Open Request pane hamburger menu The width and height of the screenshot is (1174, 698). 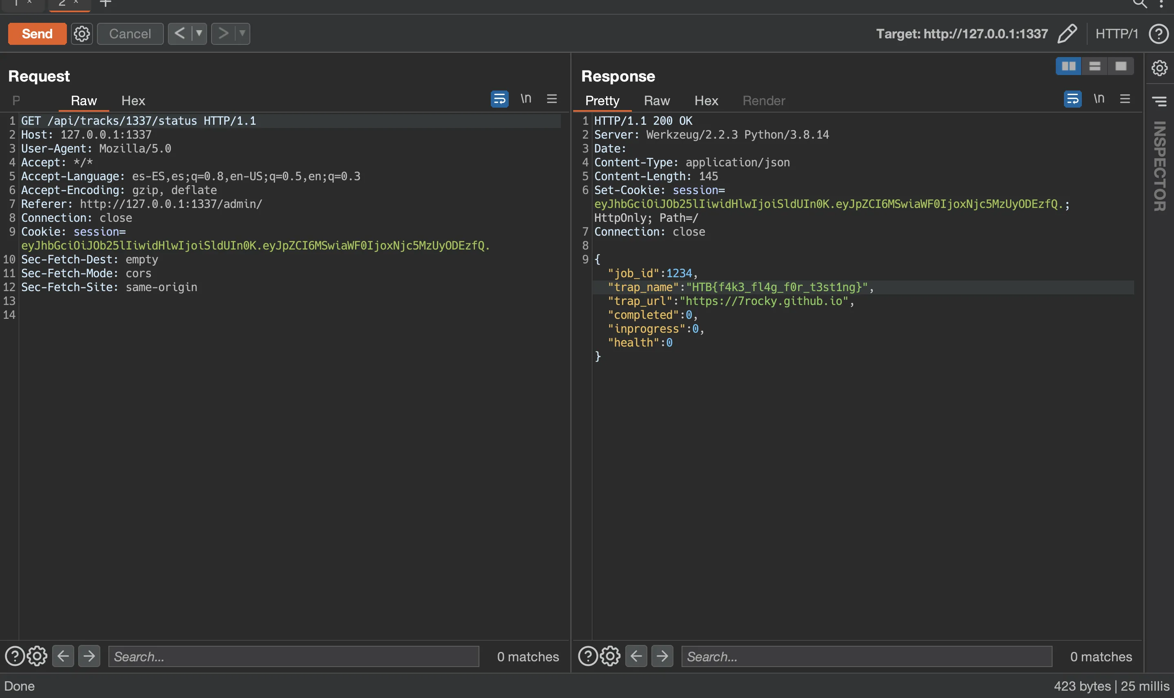click(552, 99)
